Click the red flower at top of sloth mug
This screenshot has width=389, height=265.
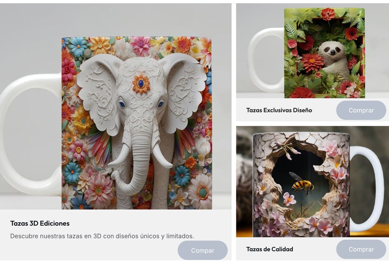tap(328, 13)
